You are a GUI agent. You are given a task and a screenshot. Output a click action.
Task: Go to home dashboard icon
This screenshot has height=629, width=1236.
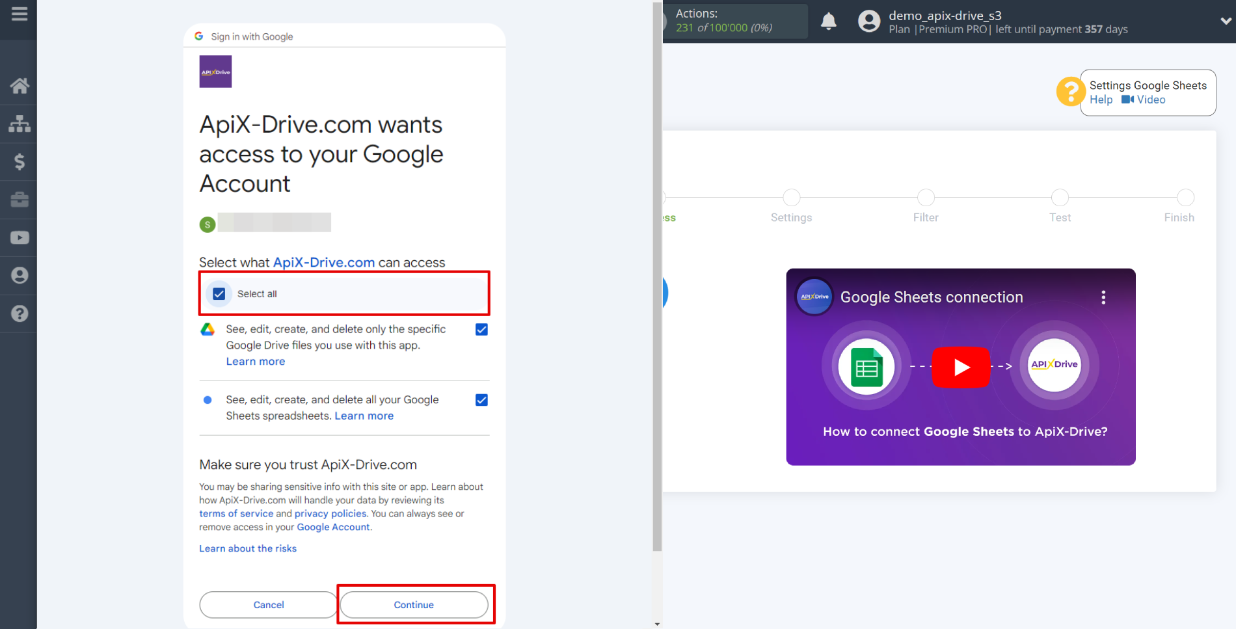[x=20, y=86]
